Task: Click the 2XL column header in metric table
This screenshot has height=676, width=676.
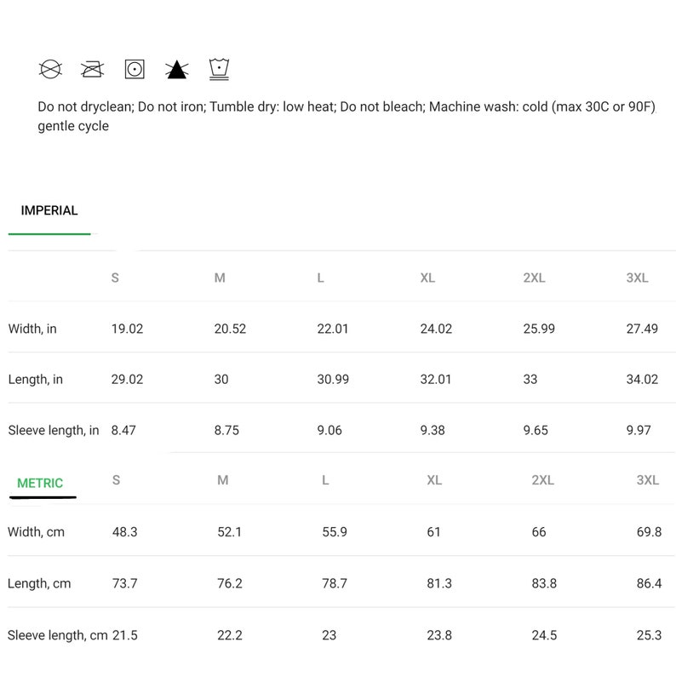Action: click(x=543, y=480)
